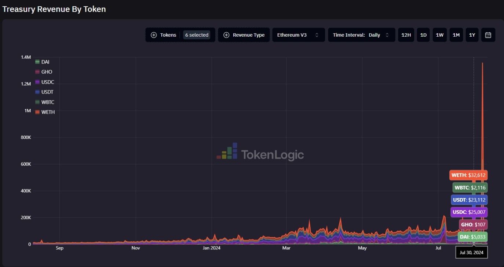Toggle the DAI series in legend
The width and height of the screenshot is (504, 267).
click(42, 62)
